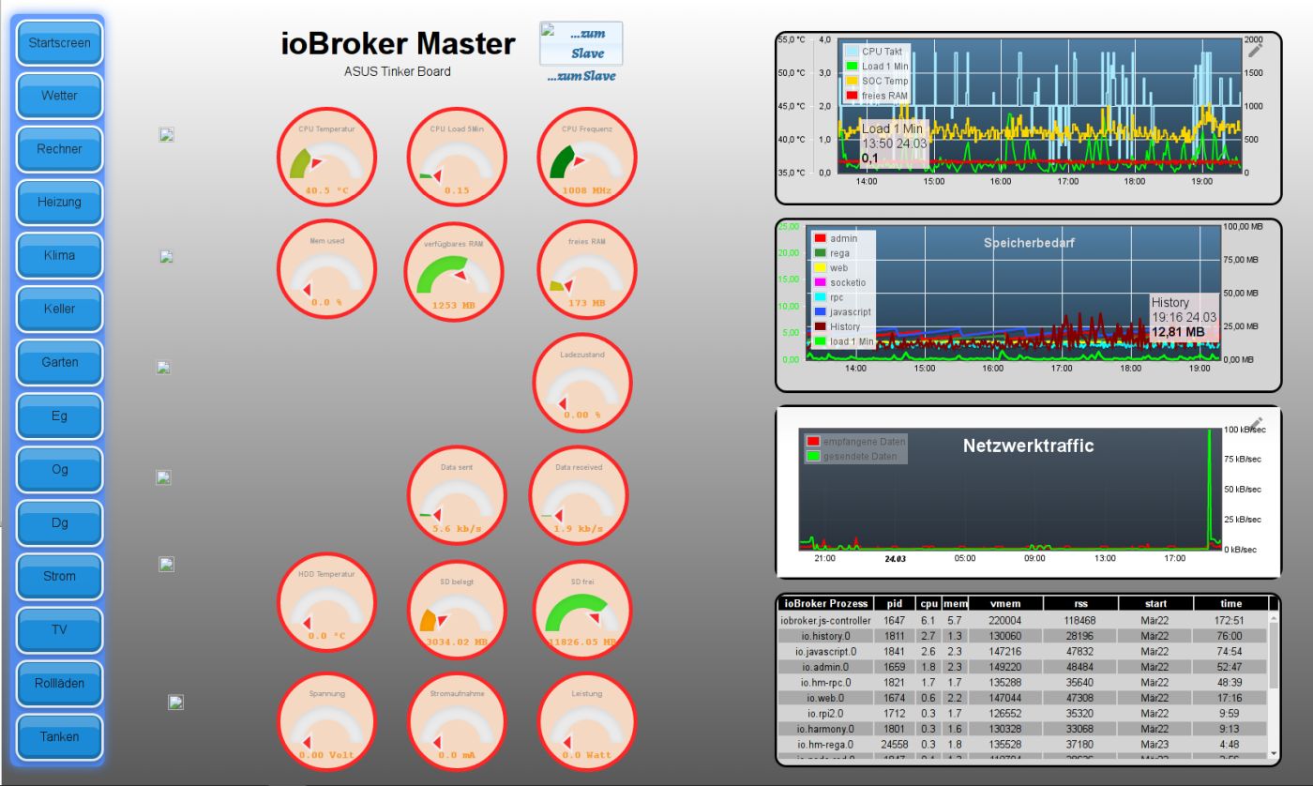Click the 'gesendete Daten' legend entry
The width and height of the screenshot is (1313, 786).
pyautogui.click(x=853, y=457)
